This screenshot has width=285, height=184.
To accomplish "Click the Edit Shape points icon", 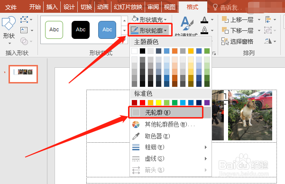I will (x=24, y=19).
